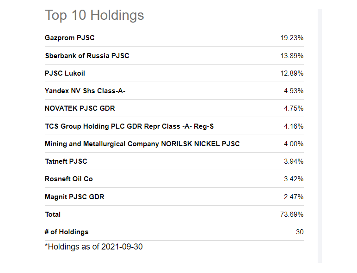The image size is (357, 273).
Task: Select NOVATEK PJSC GDR holding
Action: (80, 108)
